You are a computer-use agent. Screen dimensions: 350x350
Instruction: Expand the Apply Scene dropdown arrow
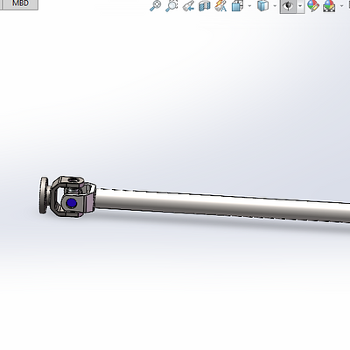(342, 6)
